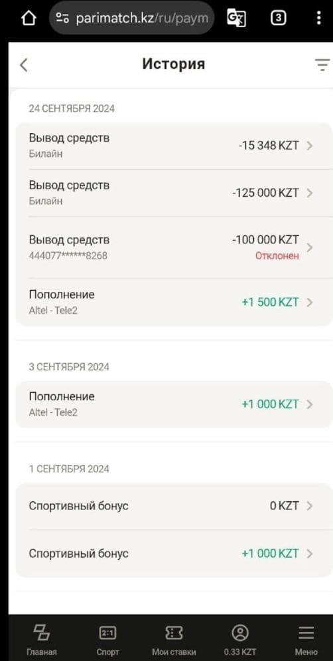Image resolution: width=333 pixels, height=661 pixels.
Task: Go to the Главная tab
Action: (x=42, y=640)
